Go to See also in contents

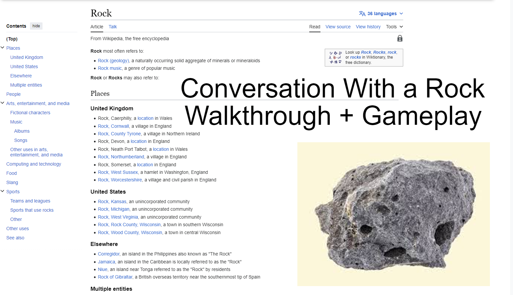(15, 238)
